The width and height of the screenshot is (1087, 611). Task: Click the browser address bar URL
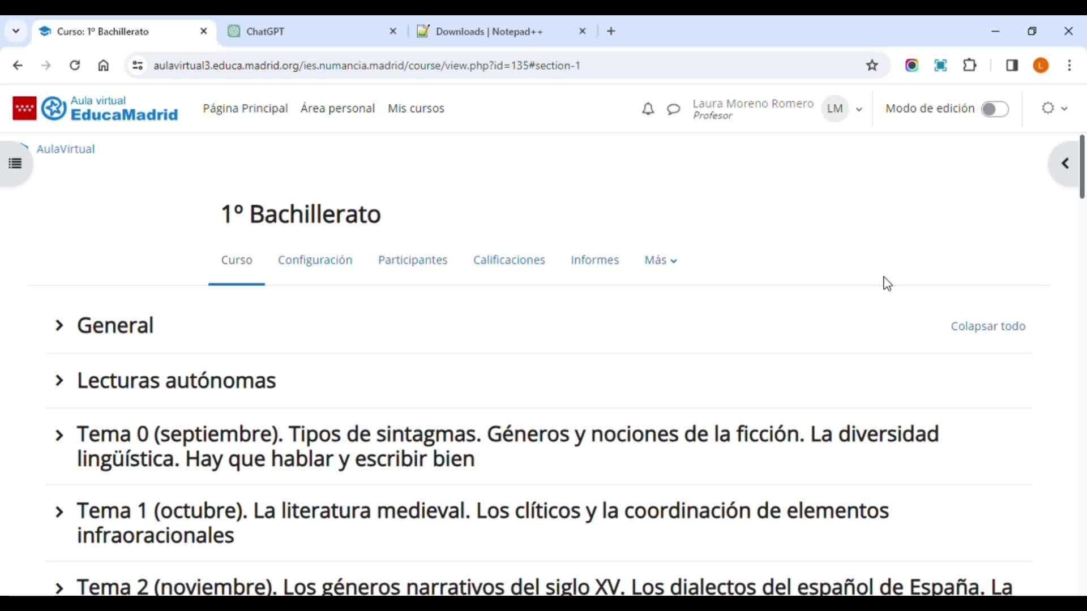point(367,65)
